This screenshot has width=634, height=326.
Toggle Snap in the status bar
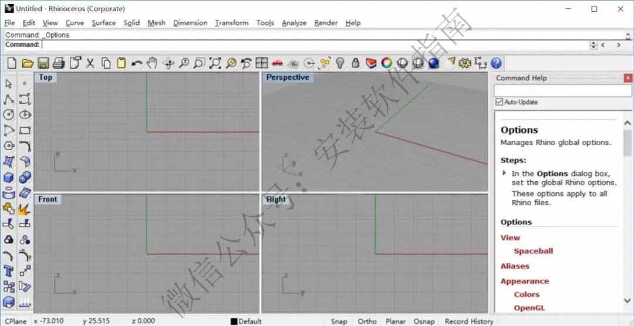point(339,321)
